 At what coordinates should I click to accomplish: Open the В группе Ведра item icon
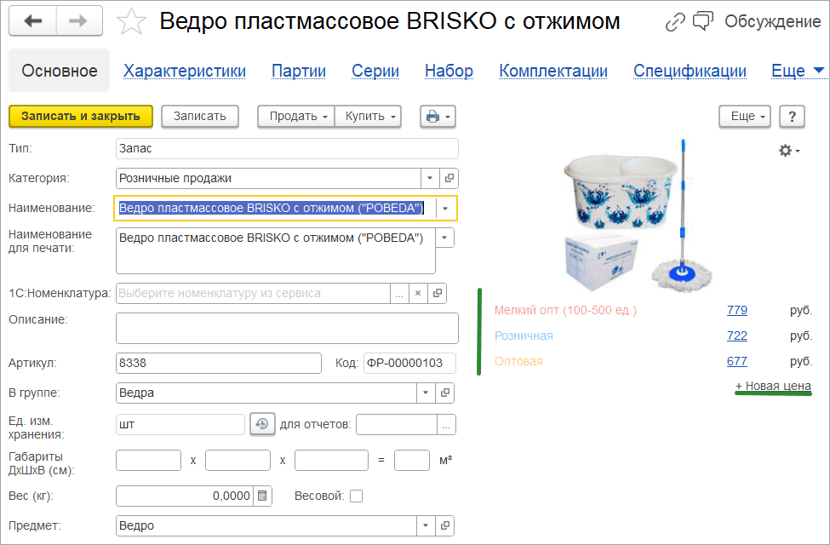[x=444, y=393]
